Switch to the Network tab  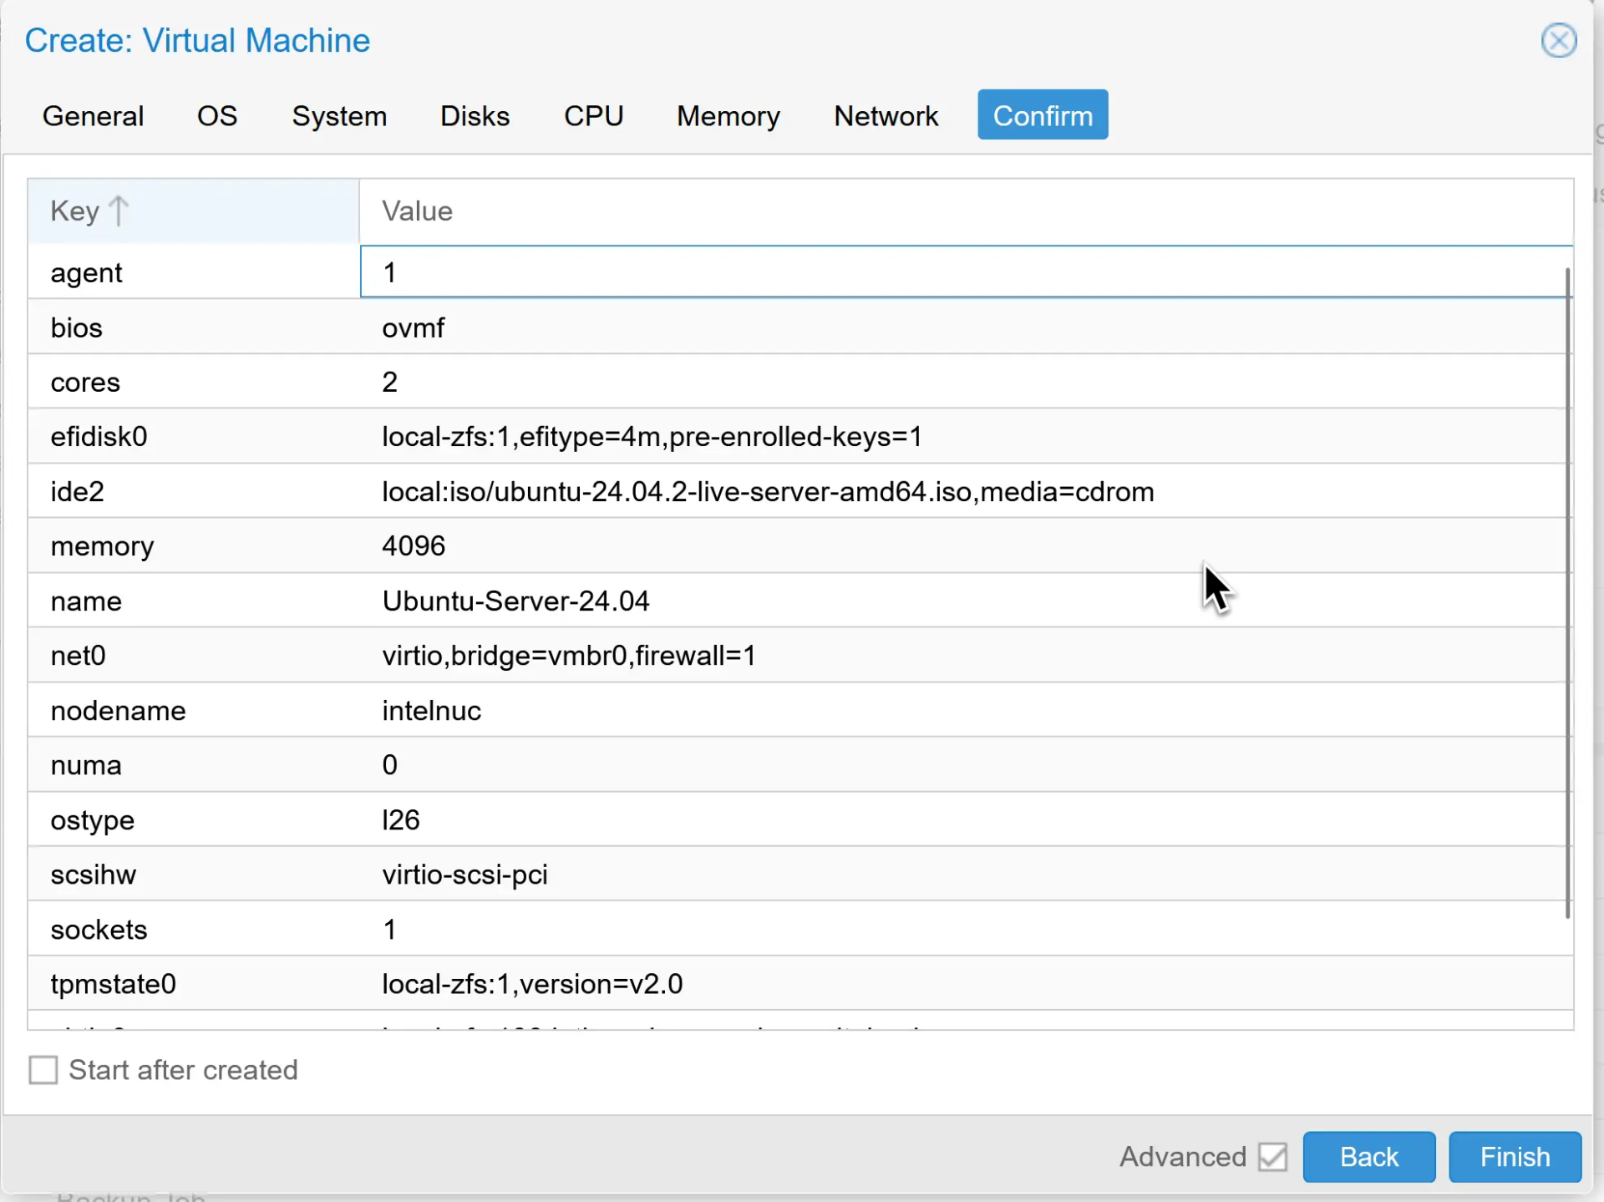[x=885, y=116]
